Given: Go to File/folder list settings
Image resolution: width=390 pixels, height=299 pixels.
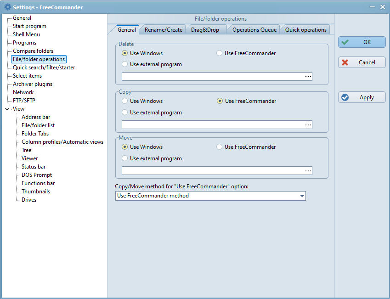Looking at the screenshot, I should tap(38, 125).
